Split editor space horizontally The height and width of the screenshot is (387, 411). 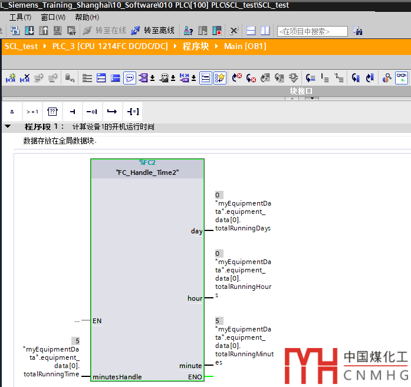click(x=251, y=31)
